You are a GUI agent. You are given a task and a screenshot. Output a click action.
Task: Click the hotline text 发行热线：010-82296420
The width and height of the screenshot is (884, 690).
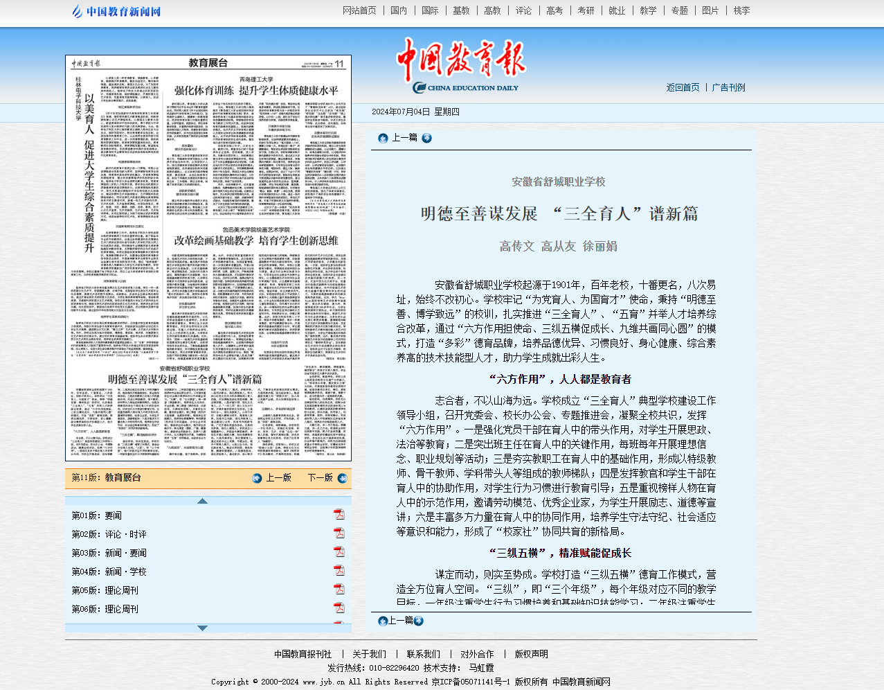click(x=373, y=668)
